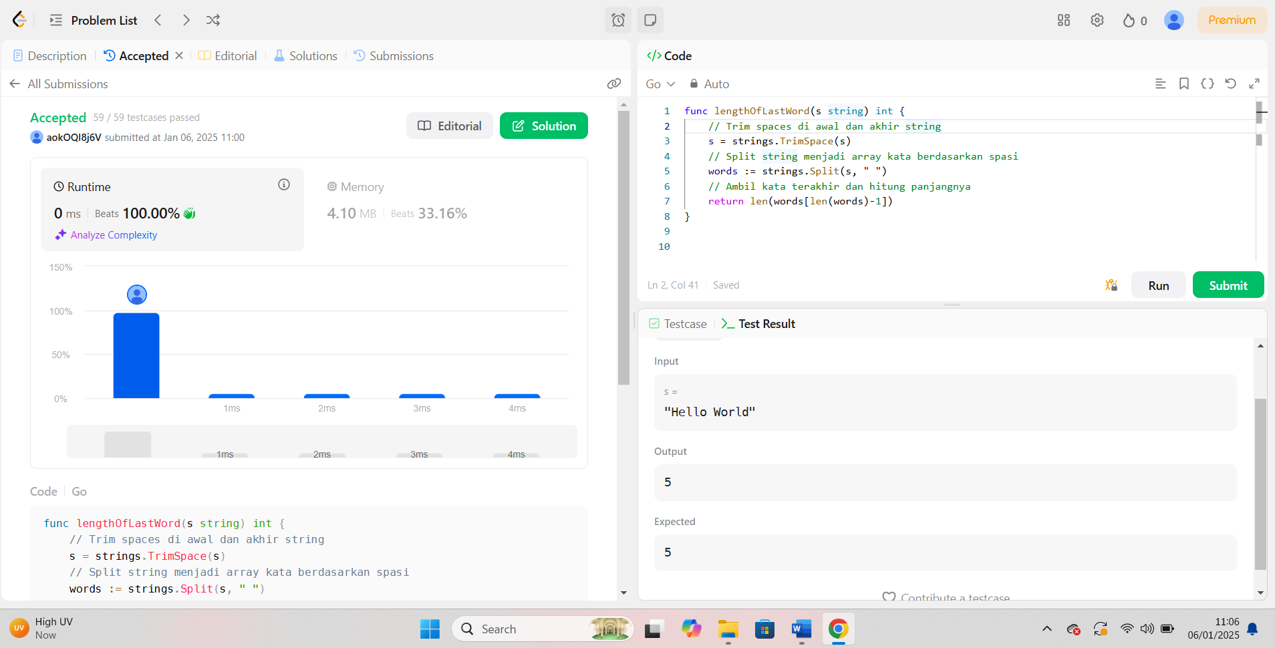The height and width of the screenshot is (648, 1275).
Task: Switch to the Testcase tab
Action: pyautogui.click(x=678, y=324)
